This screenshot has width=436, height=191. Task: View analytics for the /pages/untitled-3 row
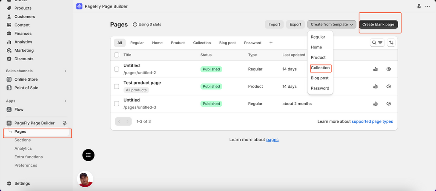tap(376, 104)
